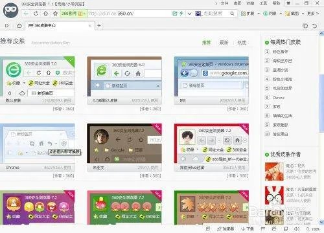Open the 文件 menu

point(224,3)
